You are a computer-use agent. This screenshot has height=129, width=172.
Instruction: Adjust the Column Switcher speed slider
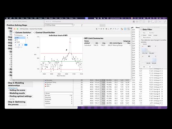(19, 47)
